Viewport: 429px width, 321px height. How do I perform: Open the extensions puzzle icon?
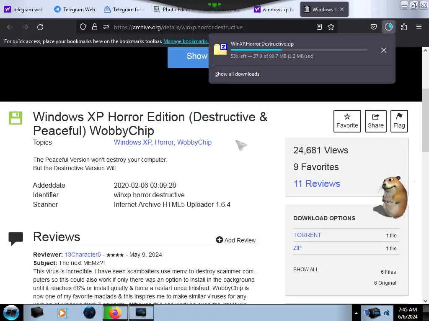click(x=404, y=27)
